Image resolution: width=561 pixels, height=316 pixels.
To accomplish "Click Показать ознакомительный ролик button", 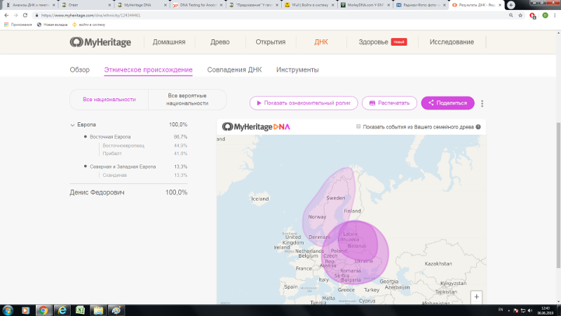I will click(x=304, y=103).
